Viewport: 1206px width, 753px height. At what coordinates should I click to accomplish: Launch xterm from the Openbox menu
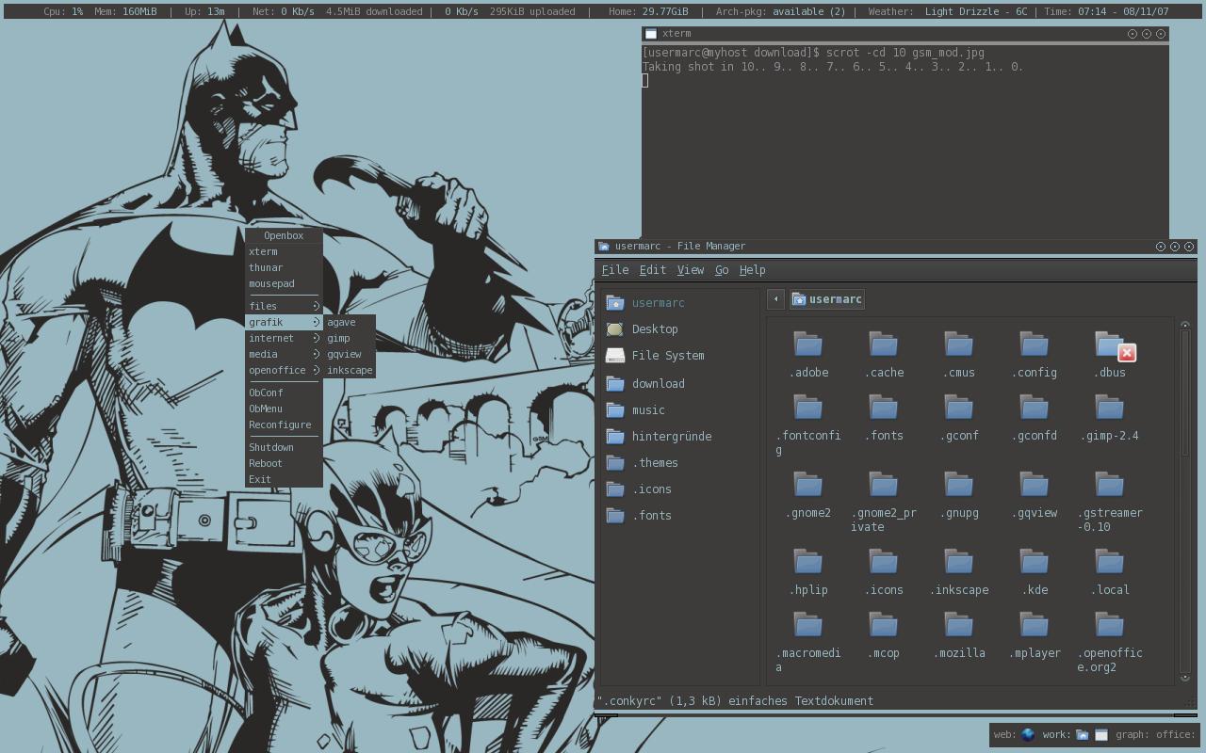[284, 251]
